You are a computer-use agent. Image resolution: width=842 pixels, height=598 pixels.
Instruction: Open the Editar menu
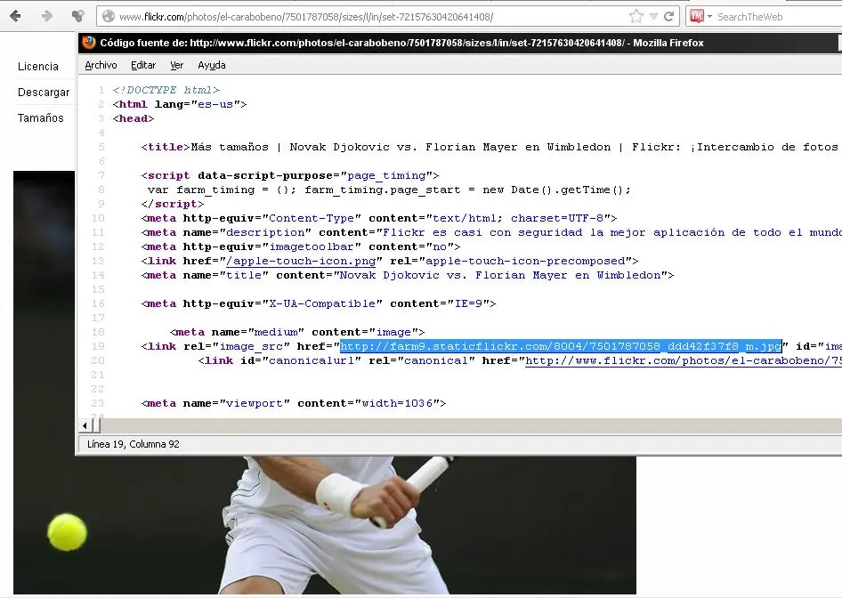[143, 65]
